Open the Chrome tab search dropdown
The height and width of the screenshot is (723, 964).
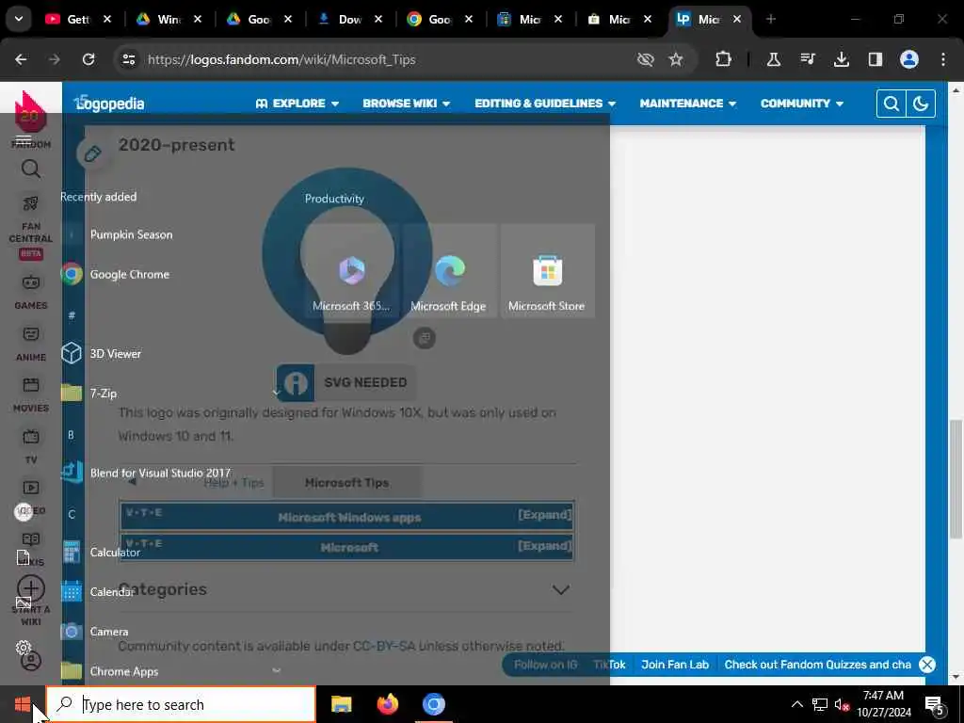click(x=19, y=19)
